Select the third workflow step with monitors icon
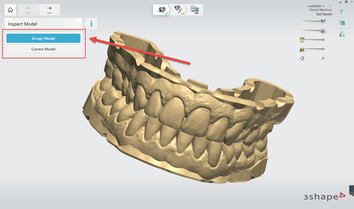The width and height of the screenshot is (354, 209). [195, 10]
